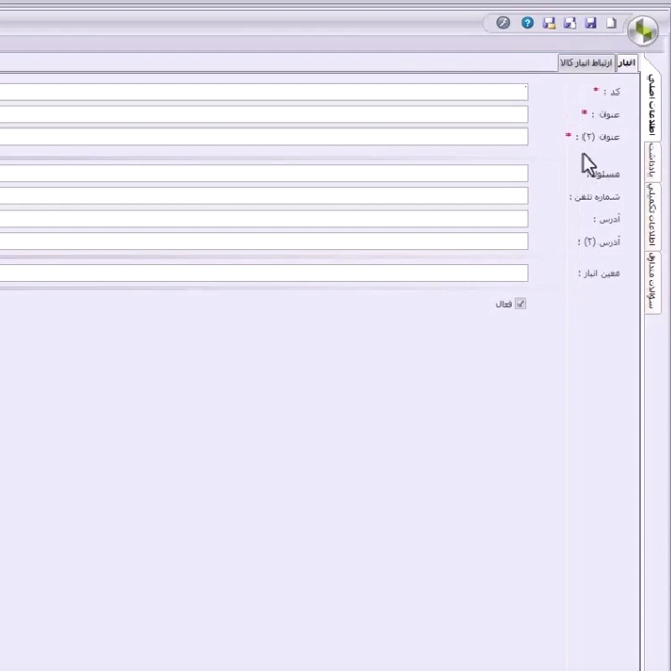The width and height of the screenshot is (671, 671).
Task: Click the green application logo button
Action: pyautogui.click(x=642, y=30)
